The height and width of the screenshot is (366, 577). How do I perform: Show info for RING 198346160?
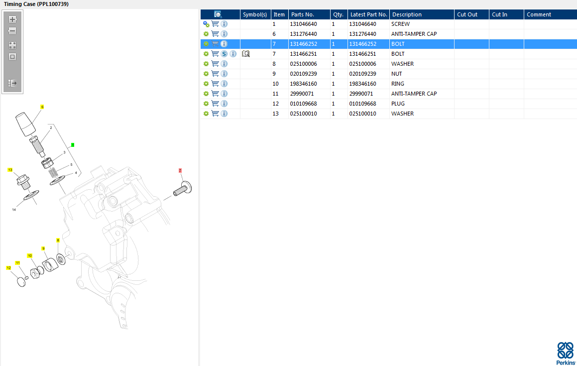[224, 84]
